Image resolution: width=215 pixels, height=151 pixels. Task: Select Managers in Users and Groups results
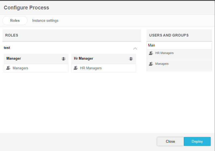(x=162, y=64)
